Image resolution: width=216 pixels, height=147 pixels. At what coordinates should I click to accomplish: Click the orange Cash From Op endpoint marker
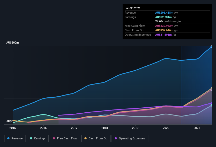(x=212, y=88)
